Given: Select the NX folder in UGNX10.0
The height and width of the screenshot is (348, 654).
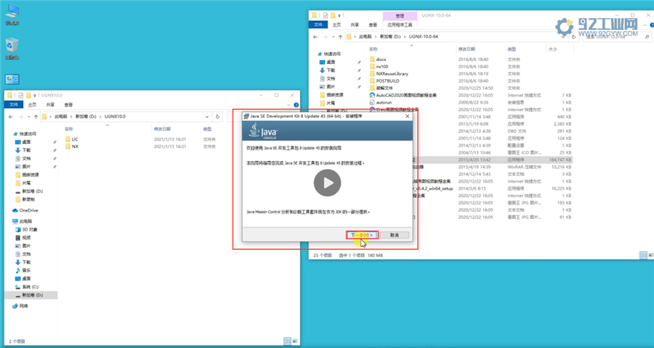Looking at the screenshot, I should 71,146.
